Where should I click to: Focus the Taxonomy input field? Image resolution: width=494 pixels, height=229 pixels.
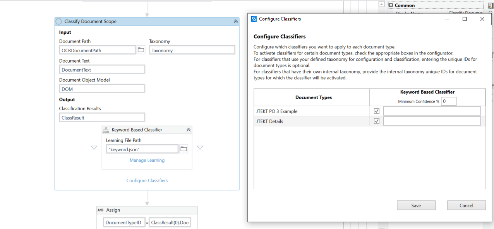[x=192, y=50]
